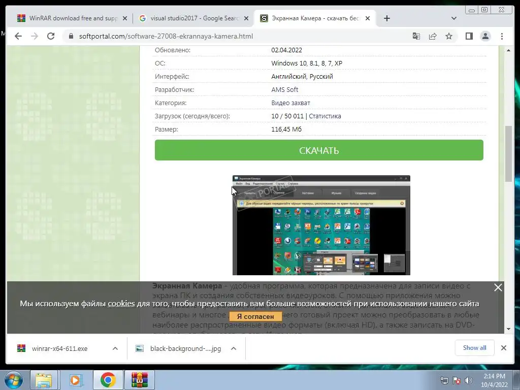Click the network tray icon
Viewport: 520px width, 390px height.
click(444, 380)
